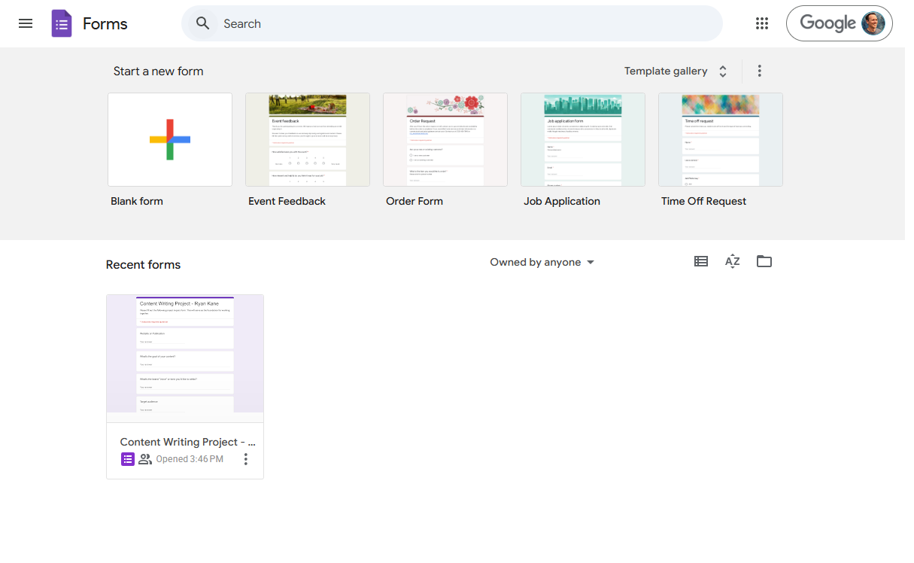This screenshot has width=914, height=563.
Task: Open the file picker folder icon
Action: pos(764,261)
